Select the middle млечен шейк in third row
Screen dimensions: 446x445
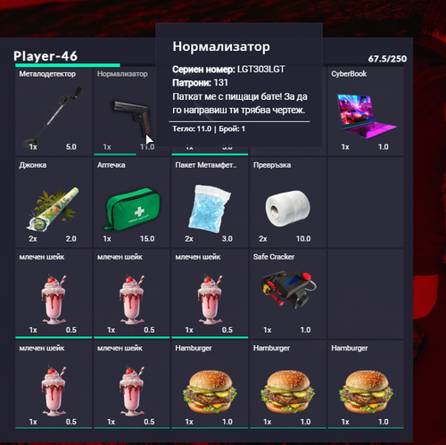tap(131, 293)
